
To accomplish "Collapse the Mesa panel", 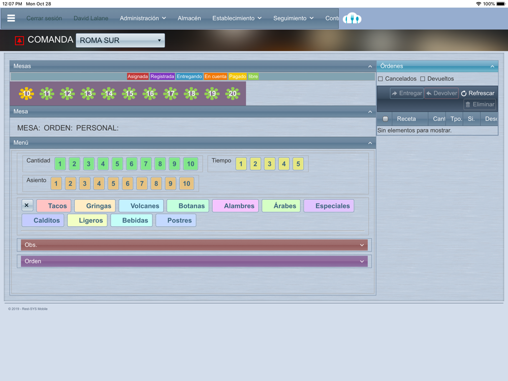I will coord(370,112).
